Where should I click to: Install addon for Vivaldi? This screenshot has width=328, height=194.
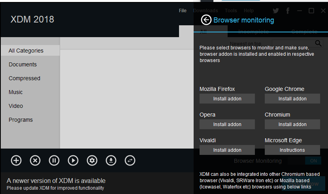tap(227, 150)
